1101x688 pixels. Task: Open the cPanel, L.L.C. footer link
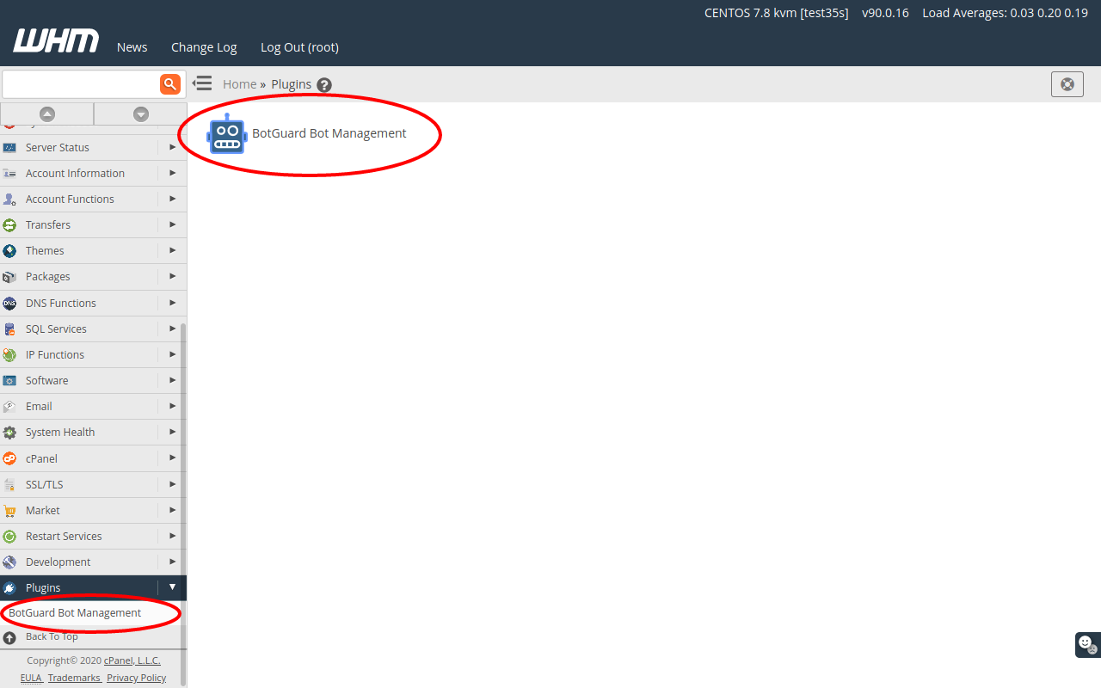click(x=132, y=661)
